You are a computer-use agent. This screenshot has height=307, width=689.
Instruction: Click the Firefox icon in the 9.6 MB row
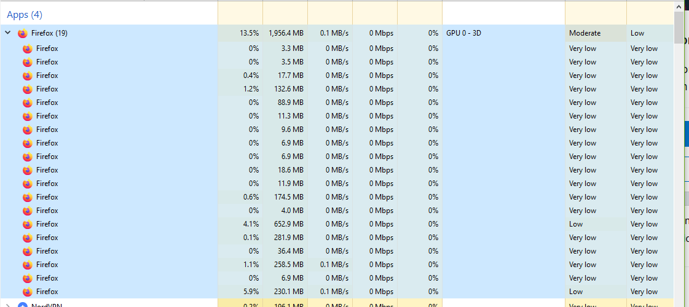[x=28, y=130]
